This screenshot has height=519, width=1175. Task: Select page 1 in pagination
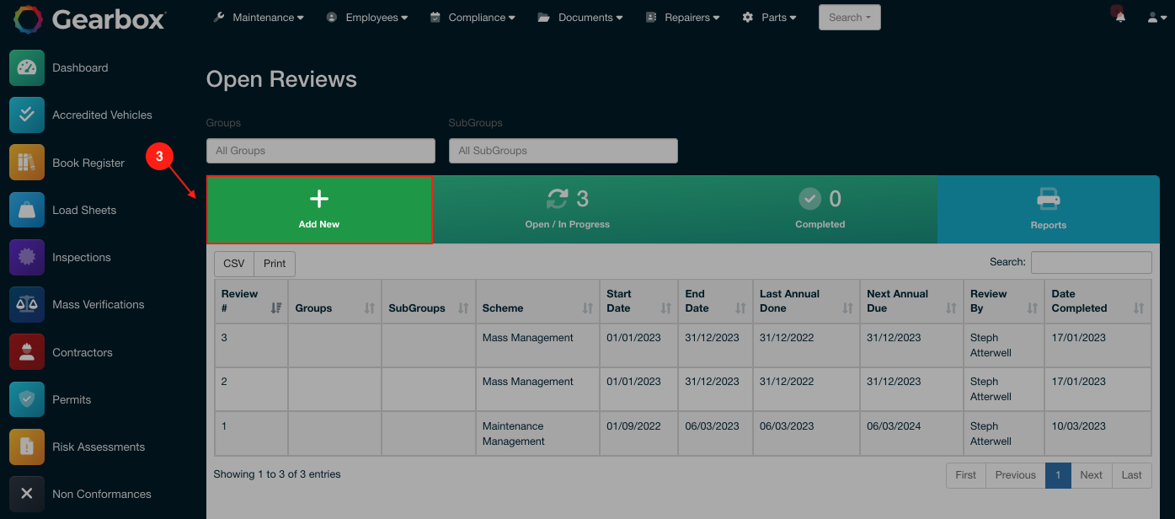coord(1058,475)
